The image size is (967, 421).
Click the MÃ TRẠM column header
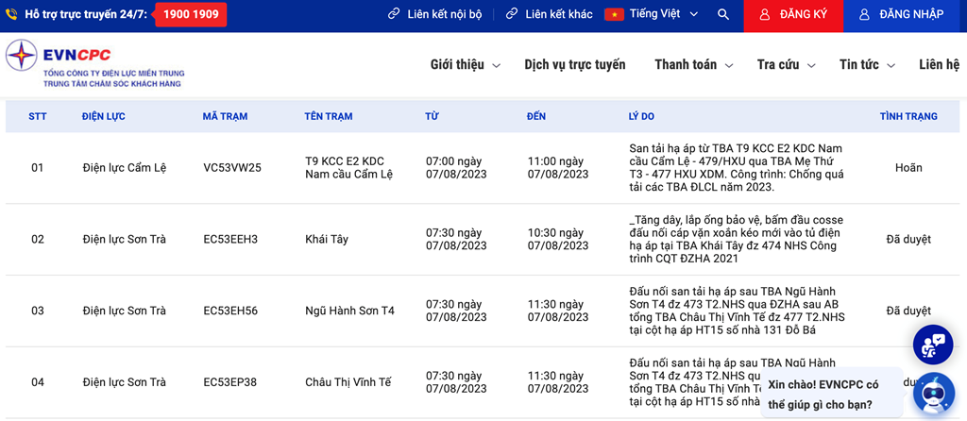pyautogui.click(x=225, y=116)
